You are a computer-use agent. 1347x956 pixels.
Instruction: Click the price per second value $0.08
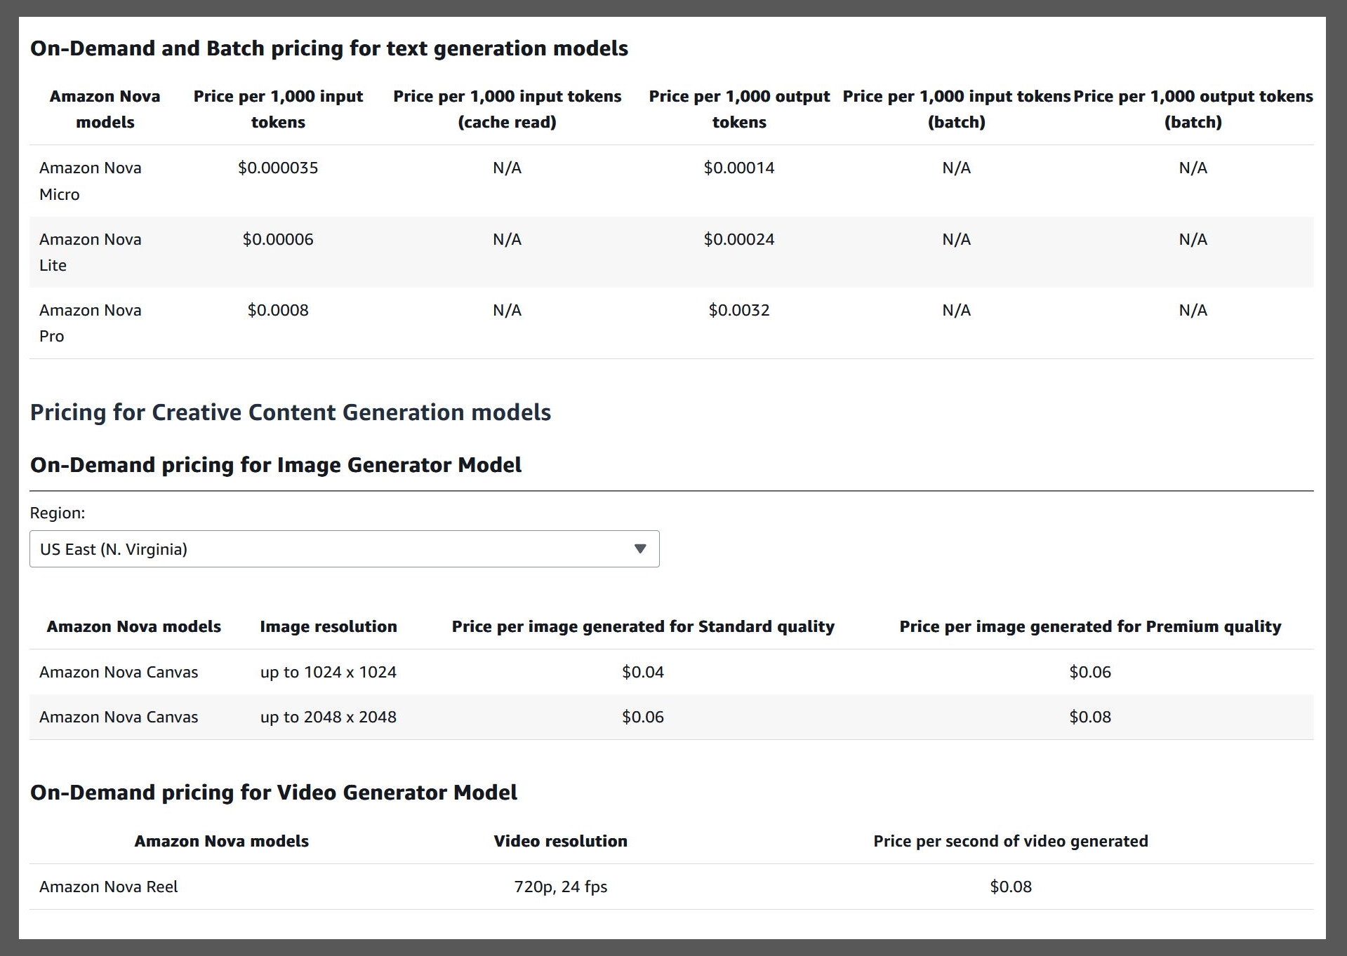tap(1011, 887)
